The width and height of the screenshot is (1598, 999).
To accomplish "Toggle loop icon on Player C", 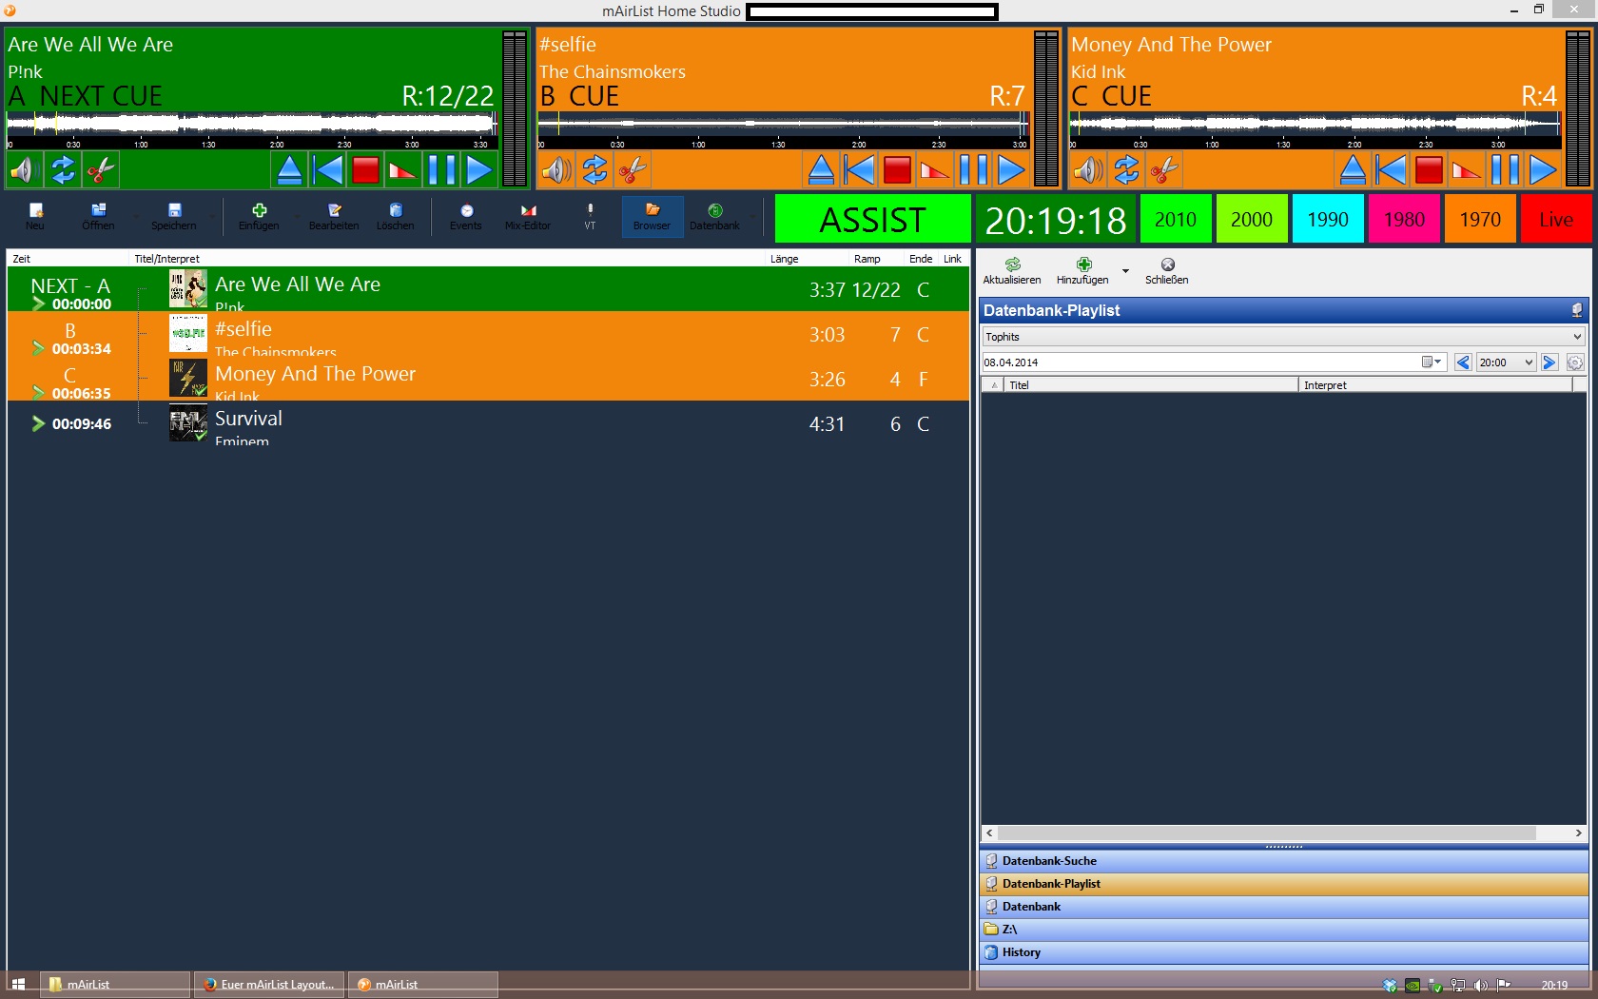I will [x=1126, y=170].
